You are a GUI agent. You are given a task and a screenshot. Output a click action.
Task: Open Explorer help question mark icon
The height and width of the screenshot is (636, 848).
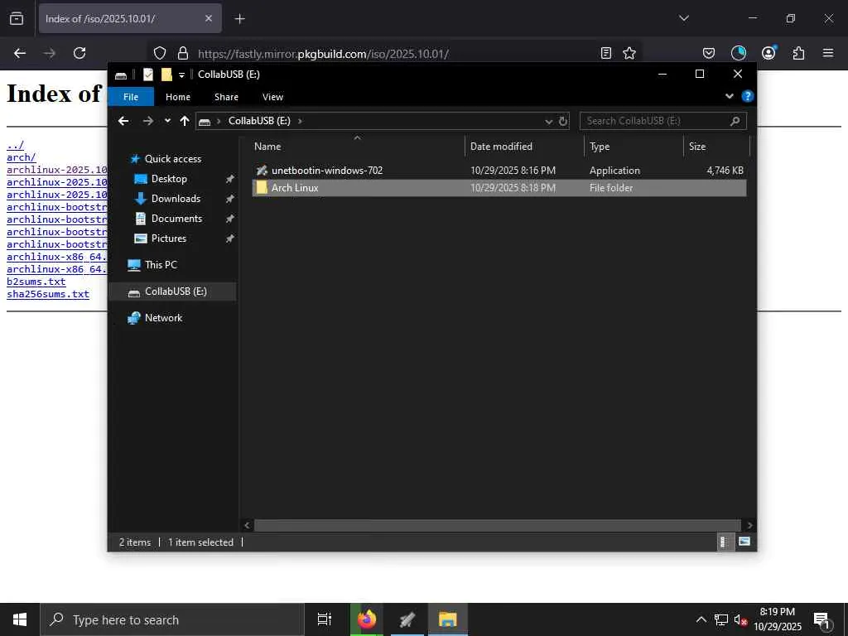pyautogui.click(x=748, y=96)
